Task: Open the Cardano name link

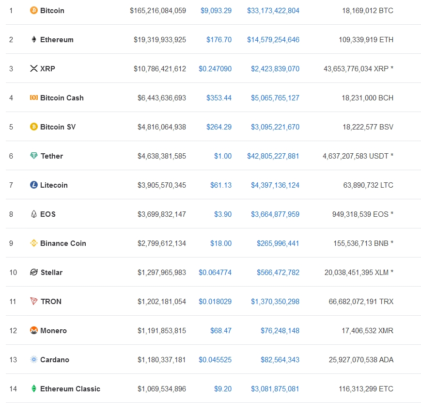Action: click(x=55, y=359)
